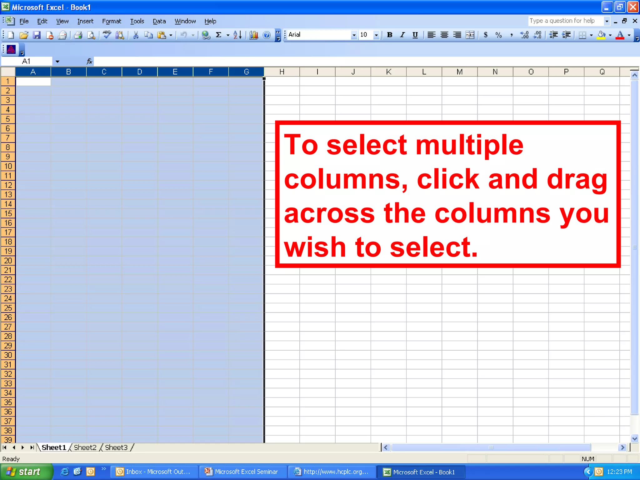Launch the Chart Wizard icon
Screen dimensions: 640x480
[x=254, y=35]
